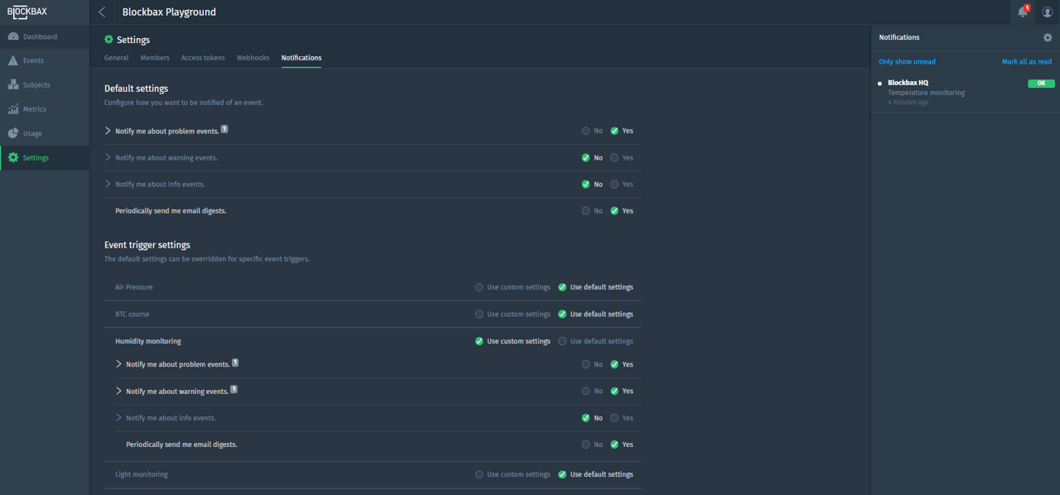Expand the info events notification row
The height and width of the screenshot is (495, 1060).
click(x=108, y=184)
